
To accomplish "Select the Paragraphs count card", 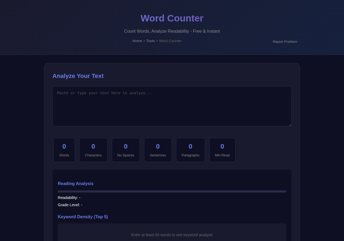I will [191, 150].
